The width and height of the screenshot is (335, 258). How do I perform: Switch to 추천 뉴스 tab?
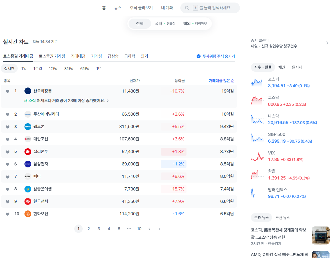point(282,218)
